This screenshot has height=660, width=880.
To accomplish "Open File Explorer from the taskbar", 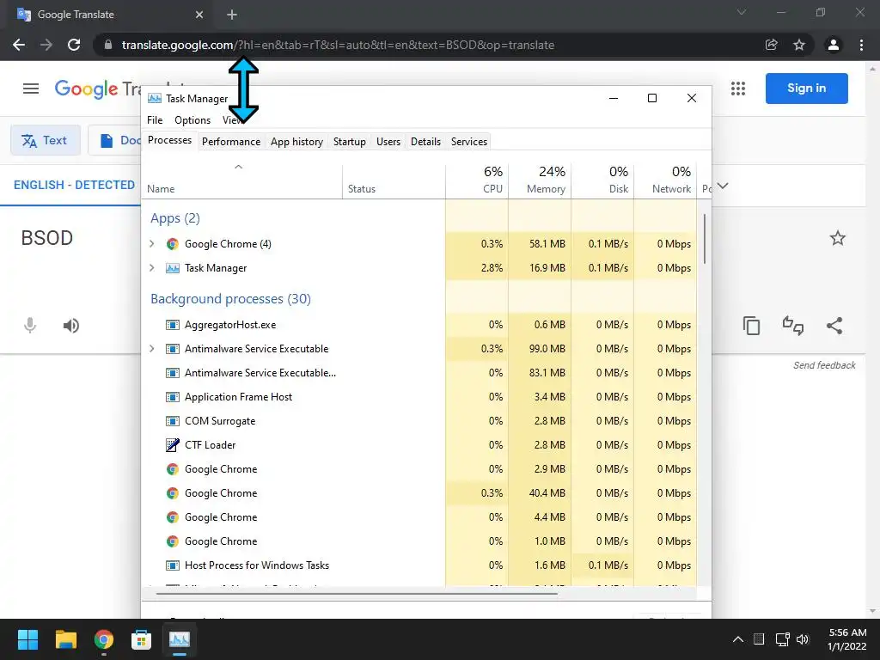I will tap(65, 639).
